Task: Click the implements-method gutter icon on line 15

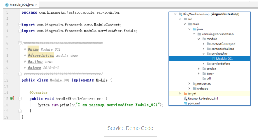Action: 12,98
